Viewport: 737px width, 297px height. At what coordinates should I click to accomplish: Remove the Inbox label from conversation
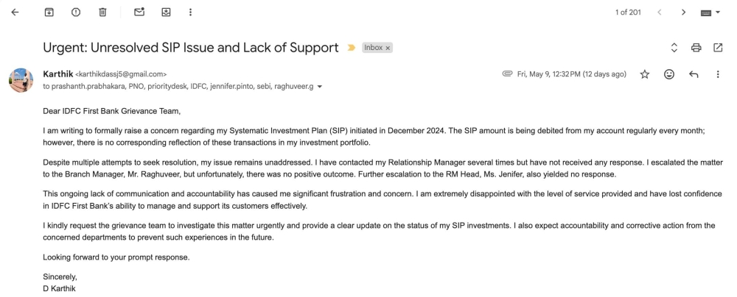click(388, 48)
